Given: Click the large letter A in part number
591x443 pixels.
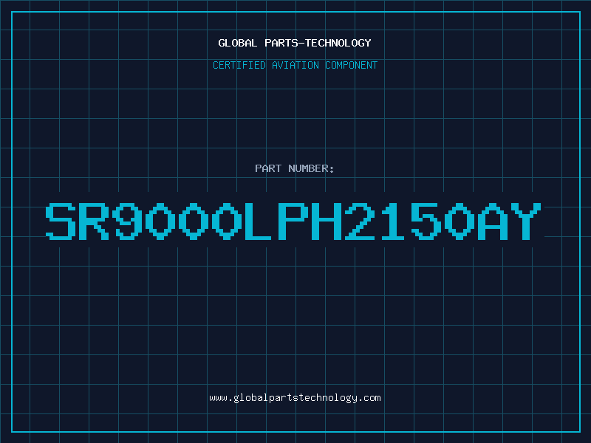Looking at the screenshot, I should click(x=493, y=221).
